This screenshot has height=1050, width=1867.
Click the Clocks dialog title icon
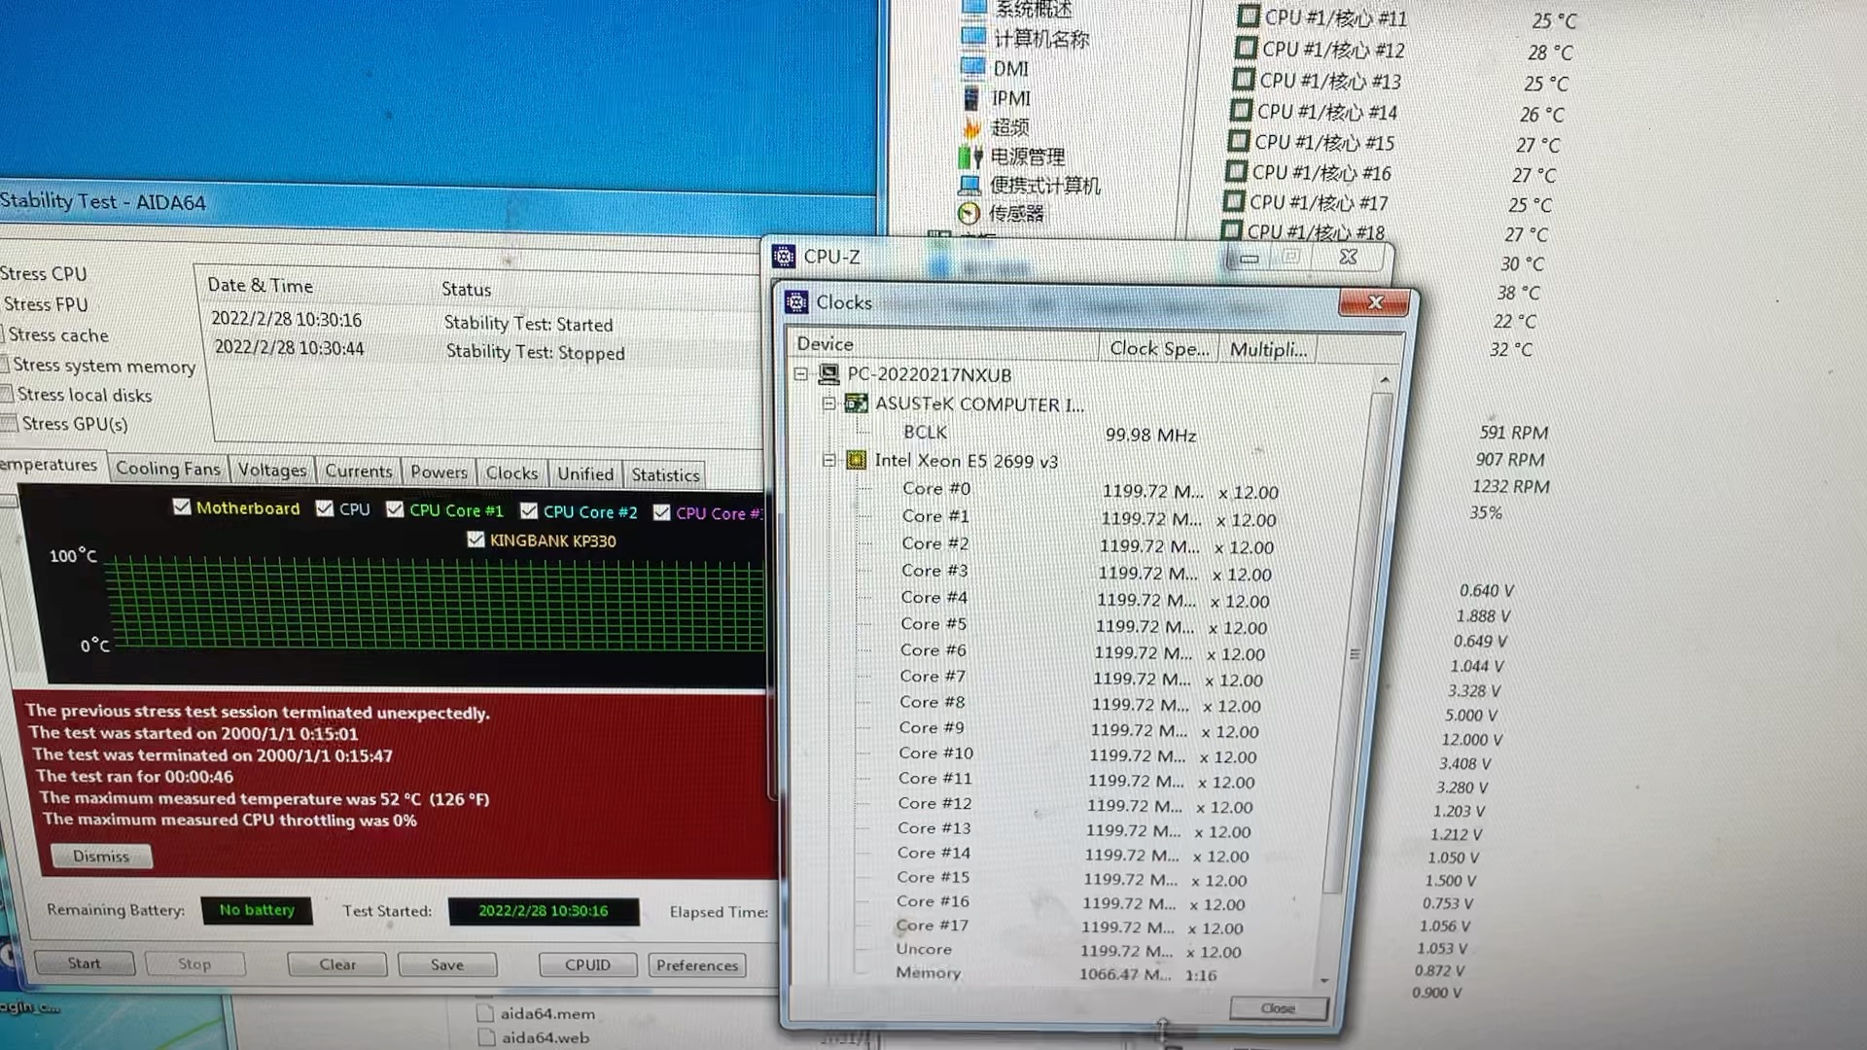796,302
